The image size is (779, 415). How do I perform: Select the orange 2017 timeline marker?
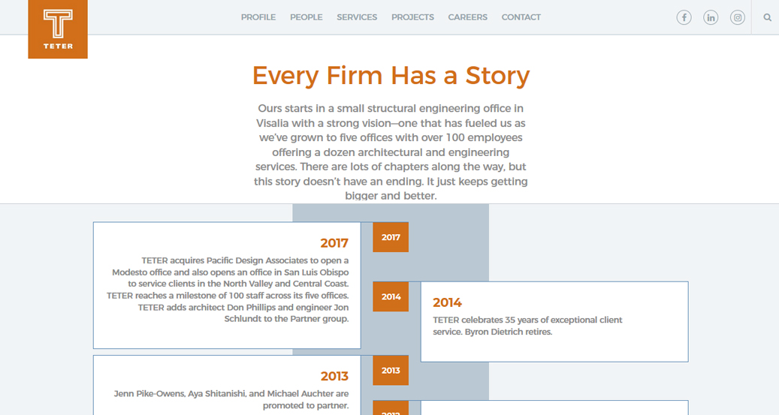click(x=391, y=237)
